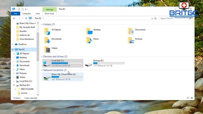Expand Local Disk (C:) in navigation tree

click(x=14, y=81)
